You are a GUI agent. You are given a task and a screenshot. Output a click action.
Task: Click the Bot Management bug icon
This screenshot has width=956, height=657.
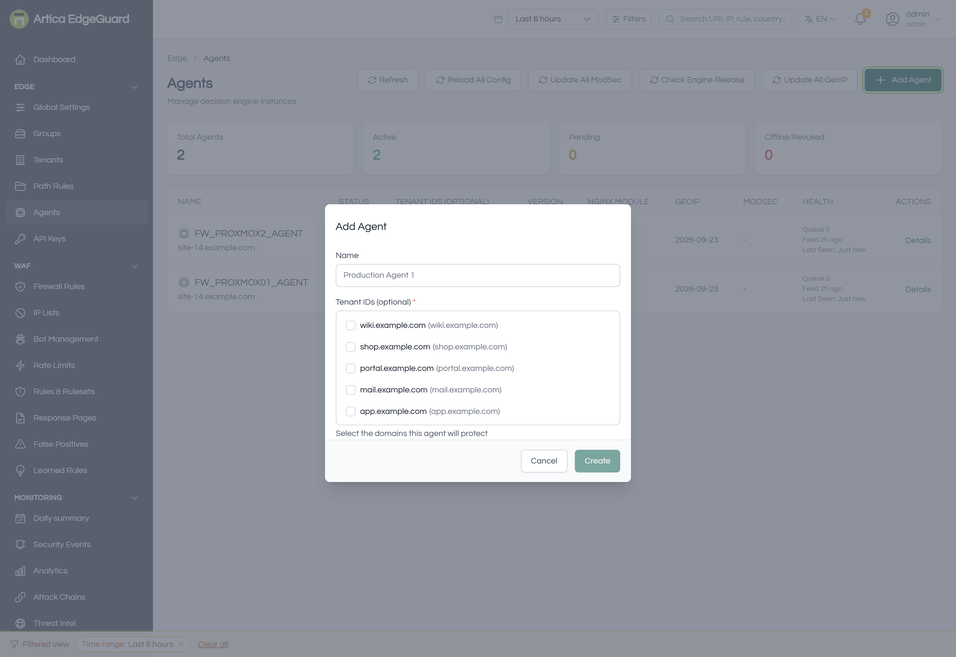point(20,339)
